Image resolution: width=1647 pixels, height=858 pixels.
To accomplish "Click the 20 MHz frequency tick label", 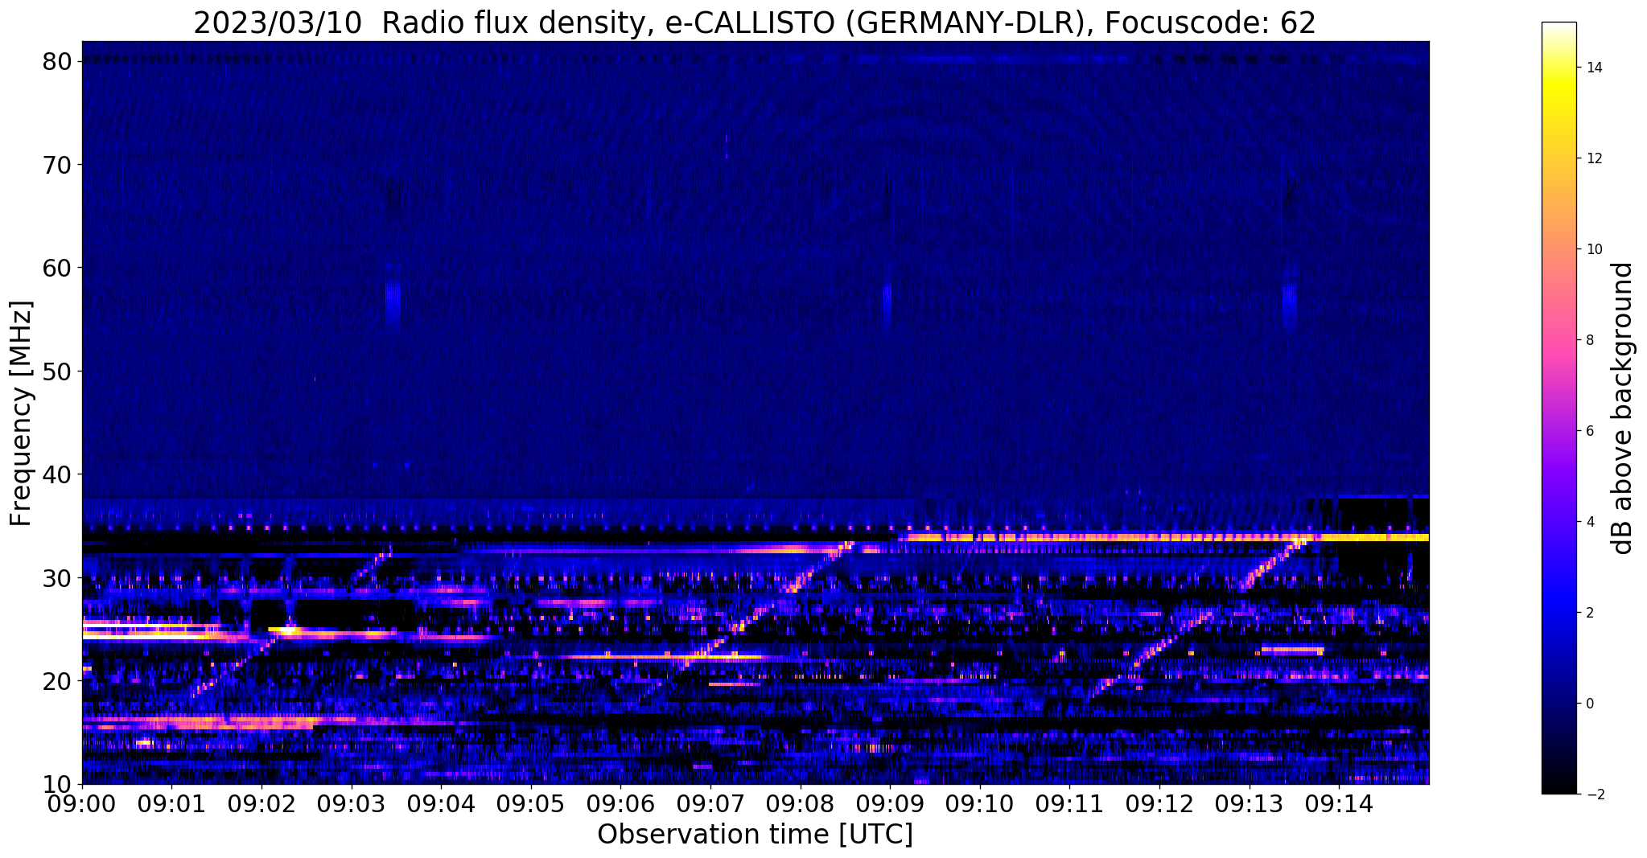I will pyautogui.click(x=58, y=681).
